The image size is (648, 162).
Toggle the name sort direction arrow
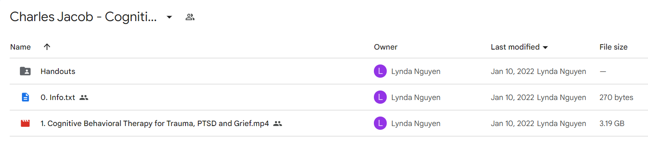click(47, 47)
